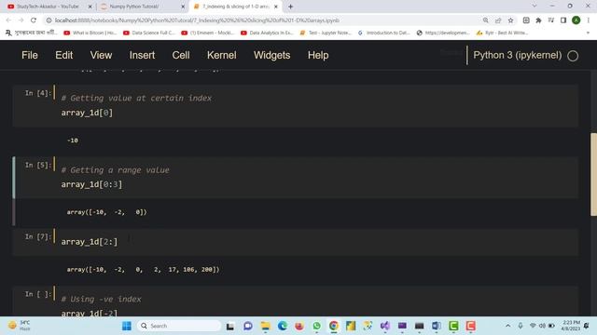Bookmark this page with the star icon
Image resolution: width=597 pixels, height=335 pixels.
point(510,20)
